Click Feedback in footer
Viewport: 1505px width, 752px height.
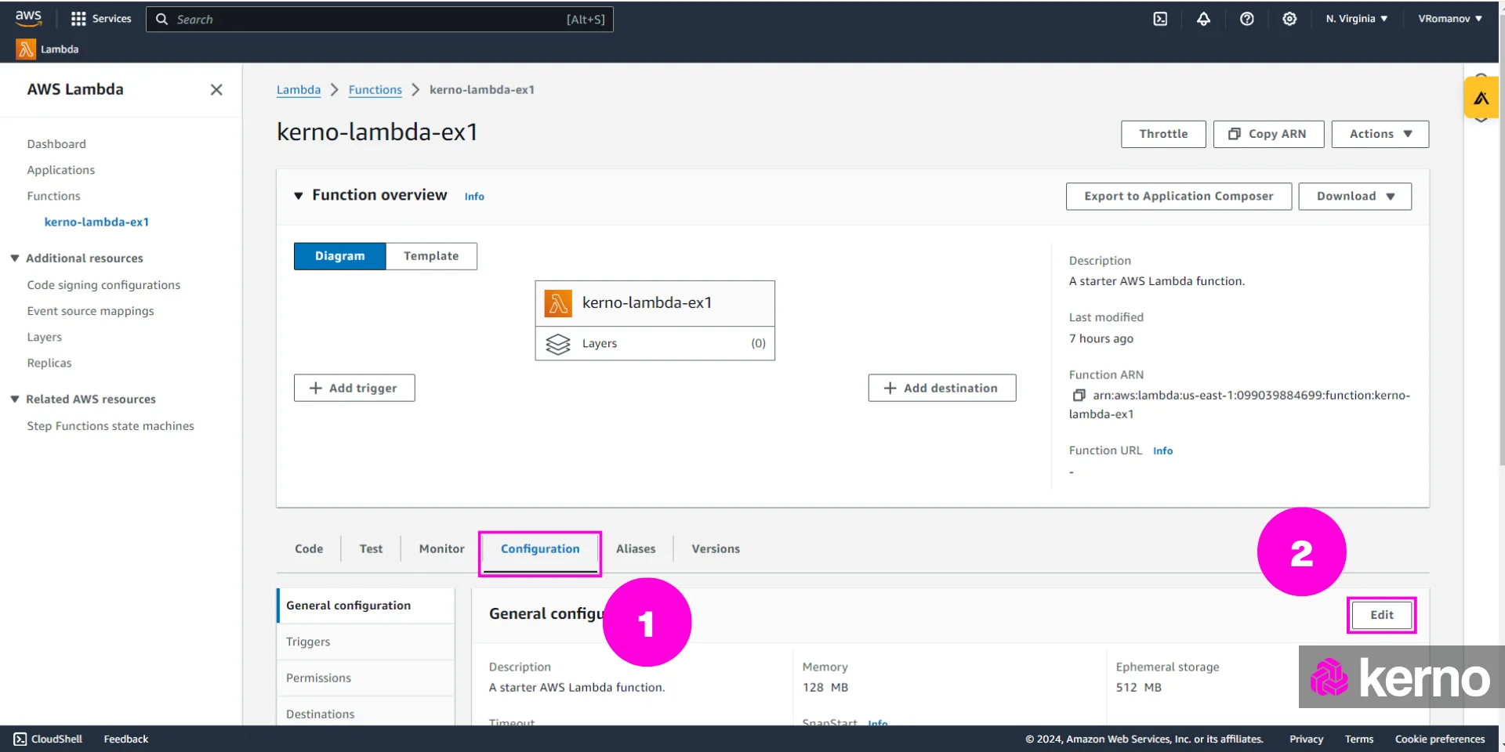[x=125, y=739]
